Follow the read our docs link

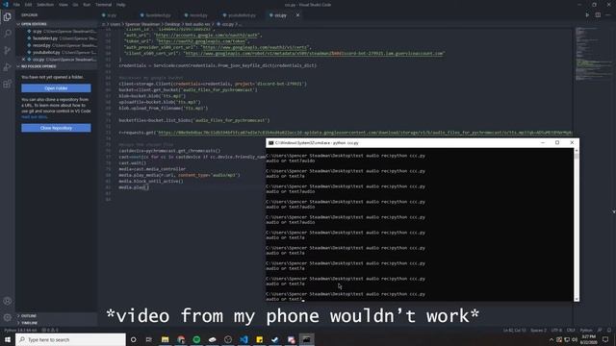point(35,117)
